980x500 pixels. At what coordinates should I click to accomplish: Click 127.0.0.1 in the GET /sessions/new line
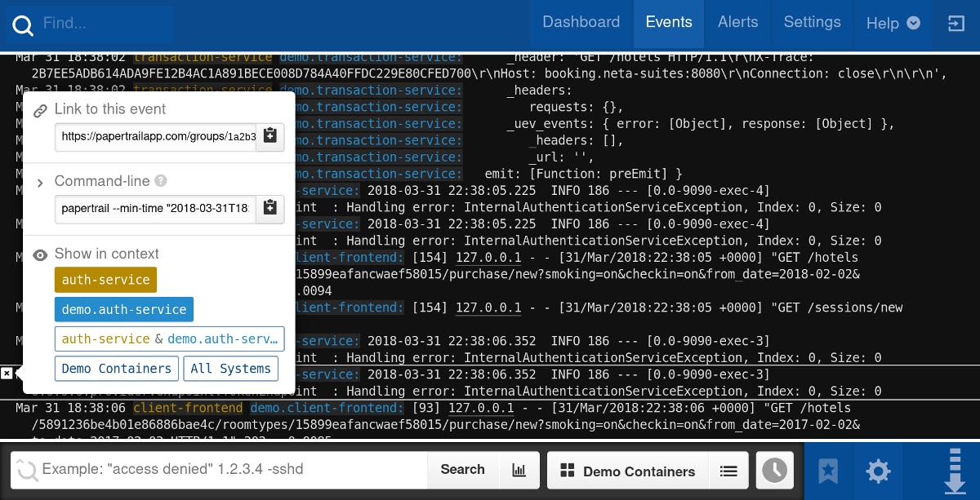click(x=488, y=308)
